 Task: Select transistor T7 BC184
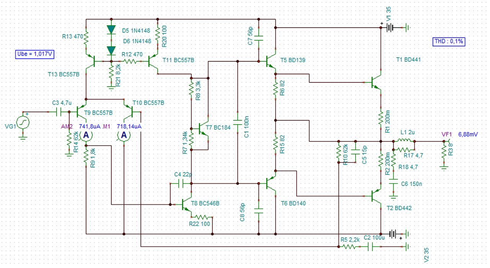(203, 130)
